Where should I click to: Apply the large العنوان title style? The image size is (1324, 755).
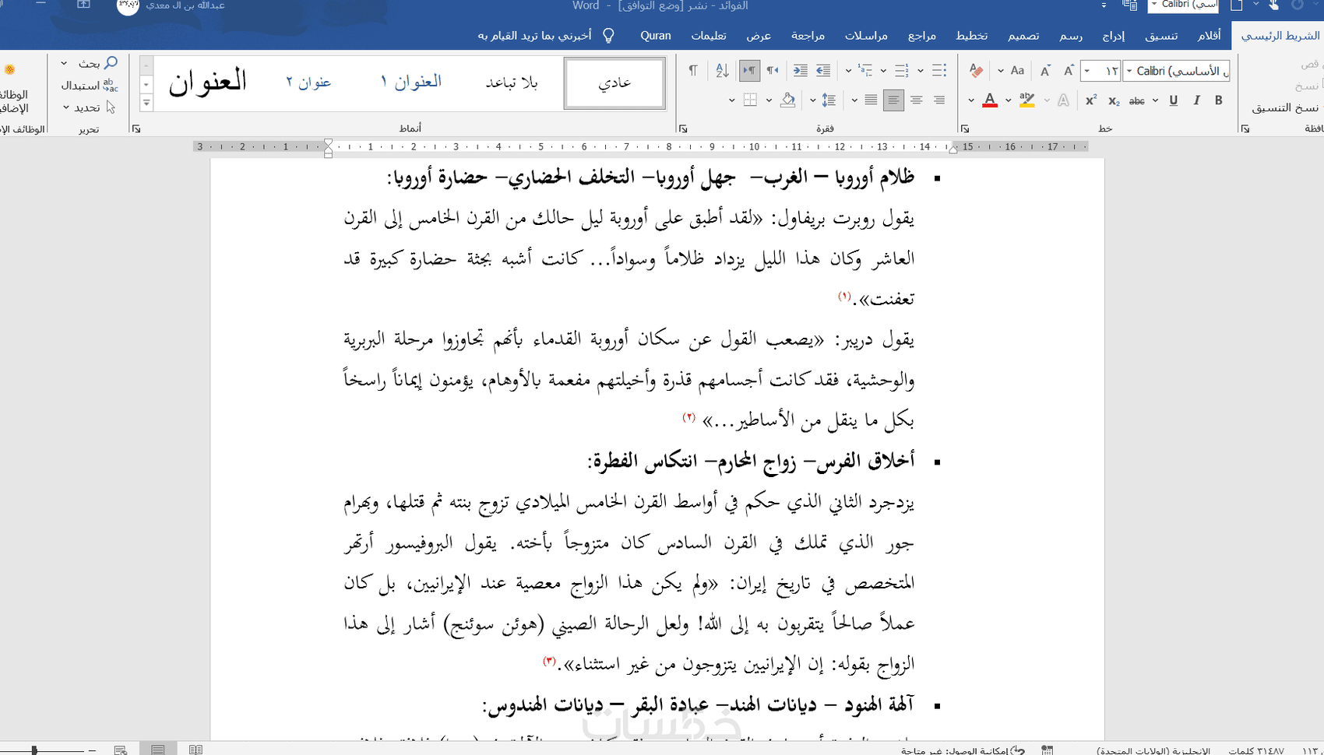pyautogui.click(x=207, y=83)
